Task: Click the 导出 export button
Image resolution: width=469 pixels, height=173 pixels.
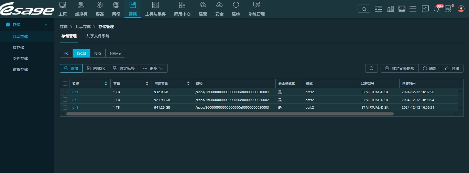Action: (x=452, y=69)
